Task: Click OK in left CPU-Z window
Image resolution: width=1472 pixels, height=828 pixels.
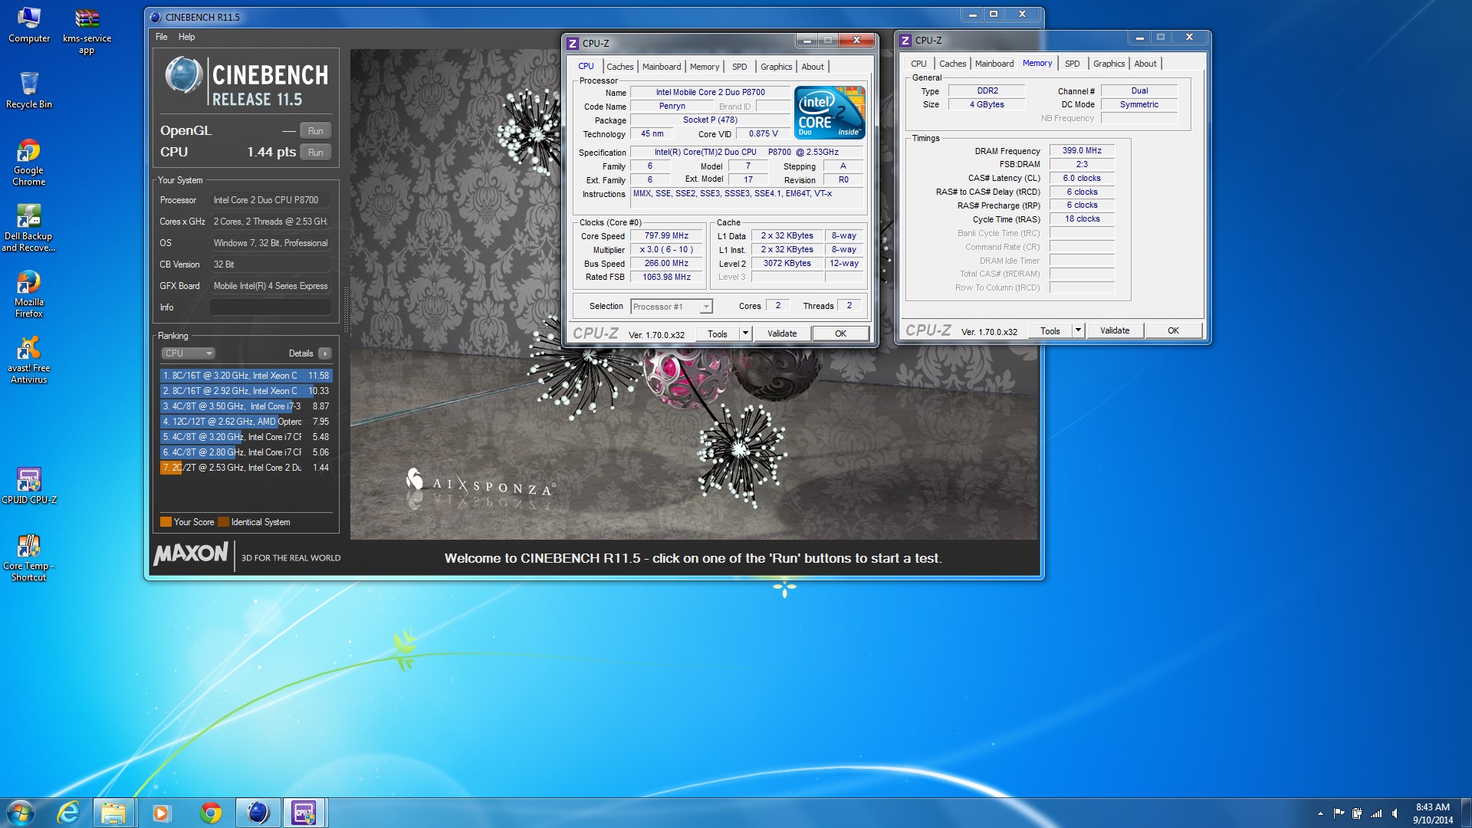Action: click(840, 333)
